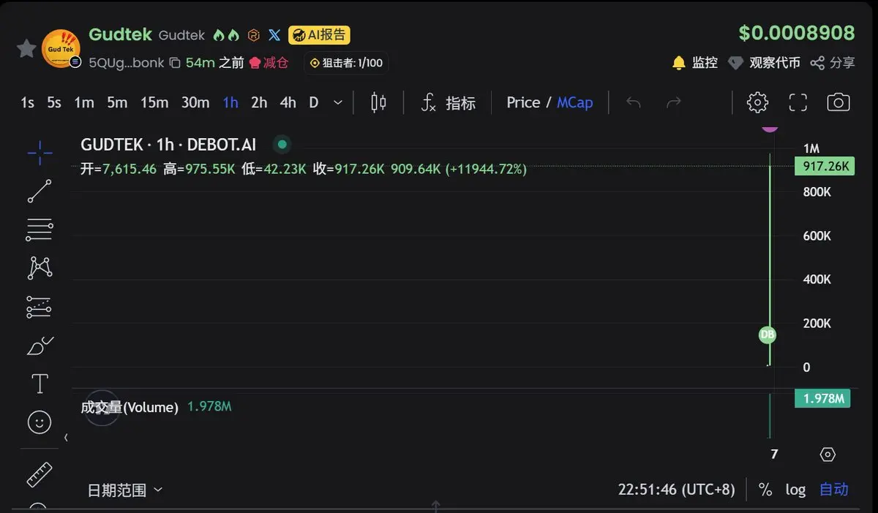
Task: Collapse the drawing toolbar arrow
Action: pos(66,438)
